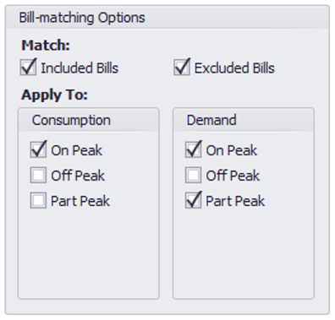Disable Demand Part Peak checkbox
Image resolution: width=335 pixels, height=320 pixels.
click(193, 200)
